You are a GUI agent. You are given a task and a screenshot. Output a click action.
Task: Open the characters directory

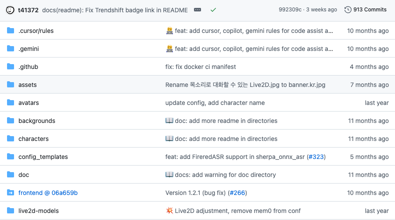click(x=33, y=139)
